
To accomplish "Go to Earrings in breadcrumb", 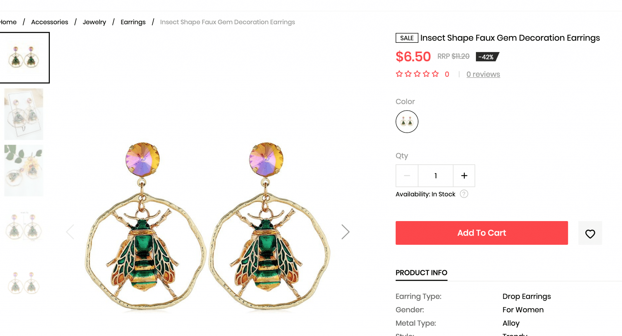I will click(133, 22).
